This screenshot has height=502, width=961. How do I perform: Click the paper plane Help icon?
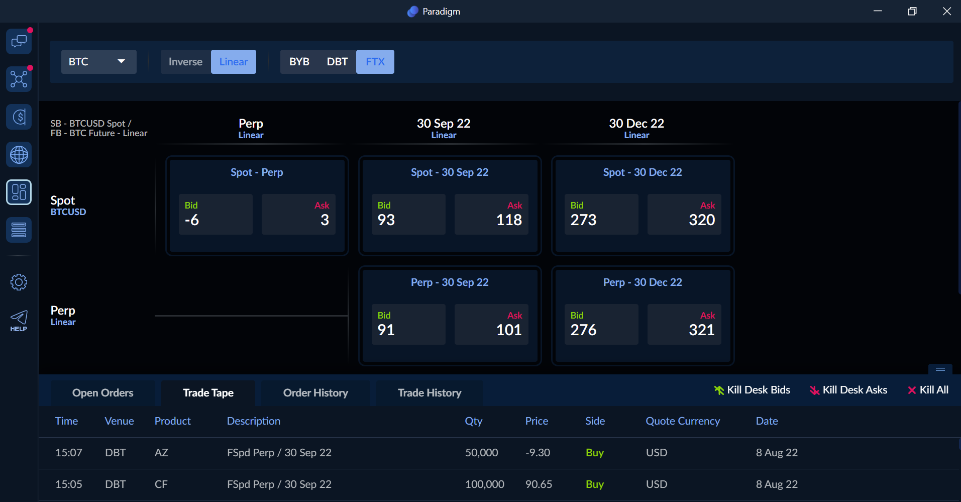[19, 320]
